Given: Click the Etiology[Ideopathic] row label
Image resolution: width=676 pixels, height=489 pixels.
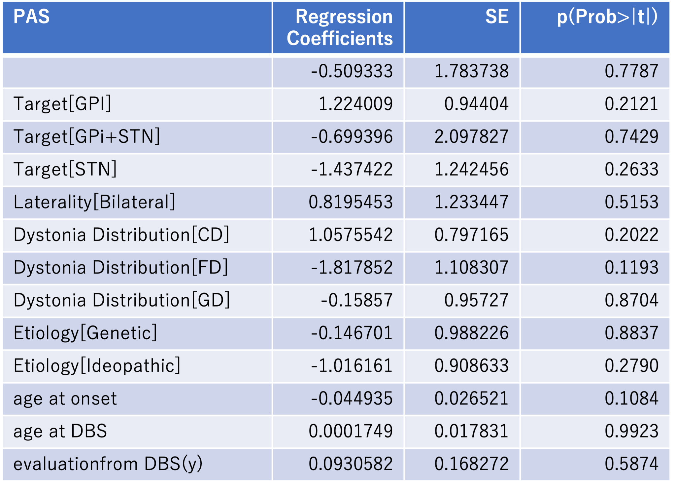Looking at the screenshot, I should coord(97,365).
